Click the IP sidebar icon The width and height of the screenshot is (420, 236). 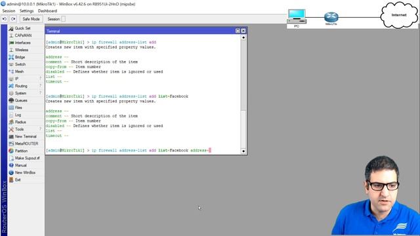[11, 79]
